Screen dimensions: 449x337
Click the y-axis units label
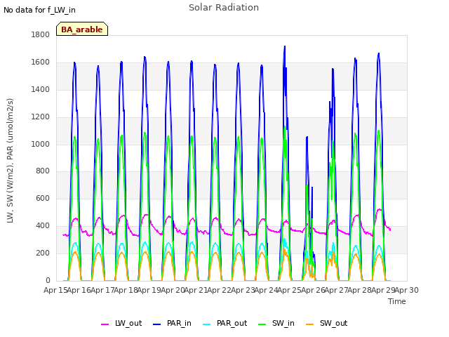tap(11, 161)
